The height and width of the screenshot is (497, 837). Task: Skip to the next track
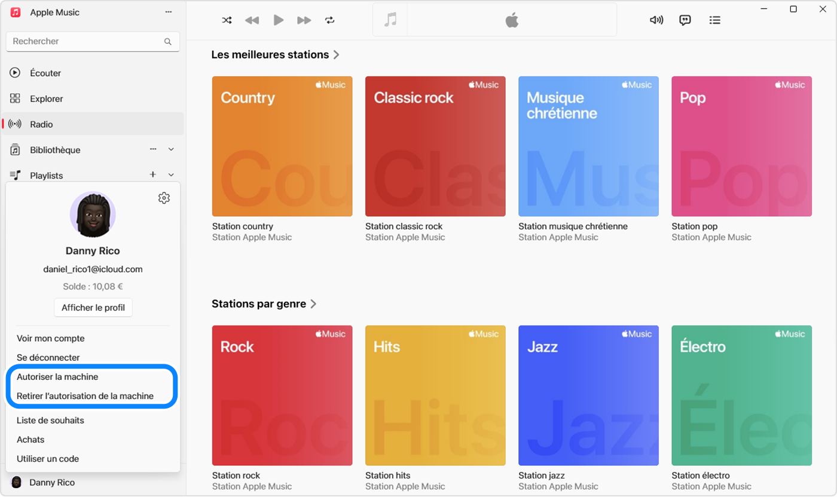pyautogui.click(x=304, y=20)
